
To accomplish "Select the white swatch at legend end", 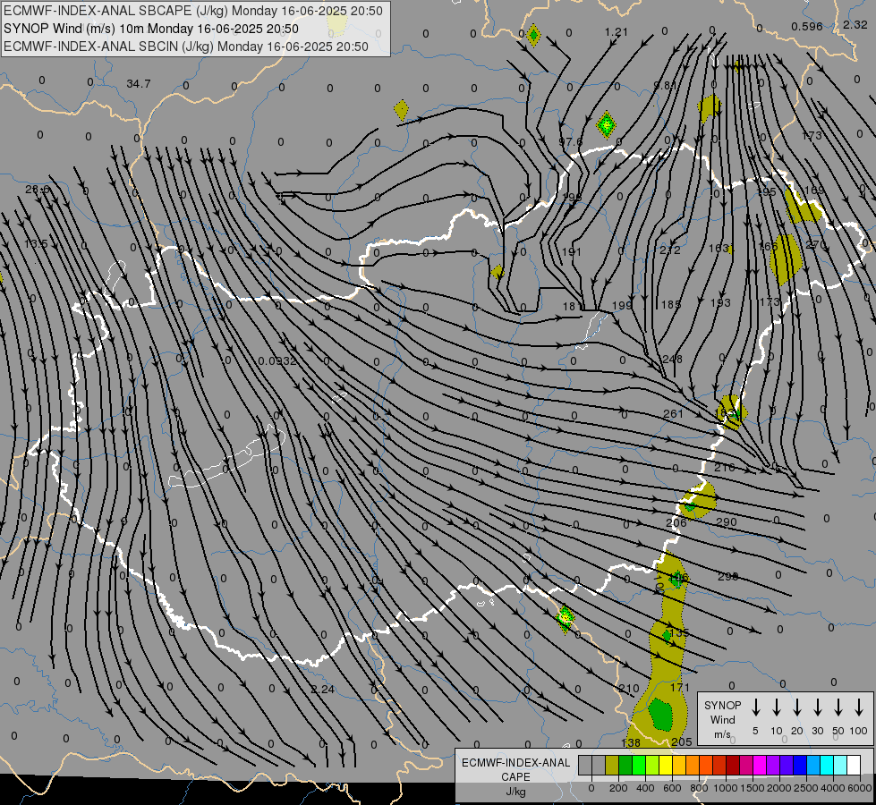I will pos(853,765).
